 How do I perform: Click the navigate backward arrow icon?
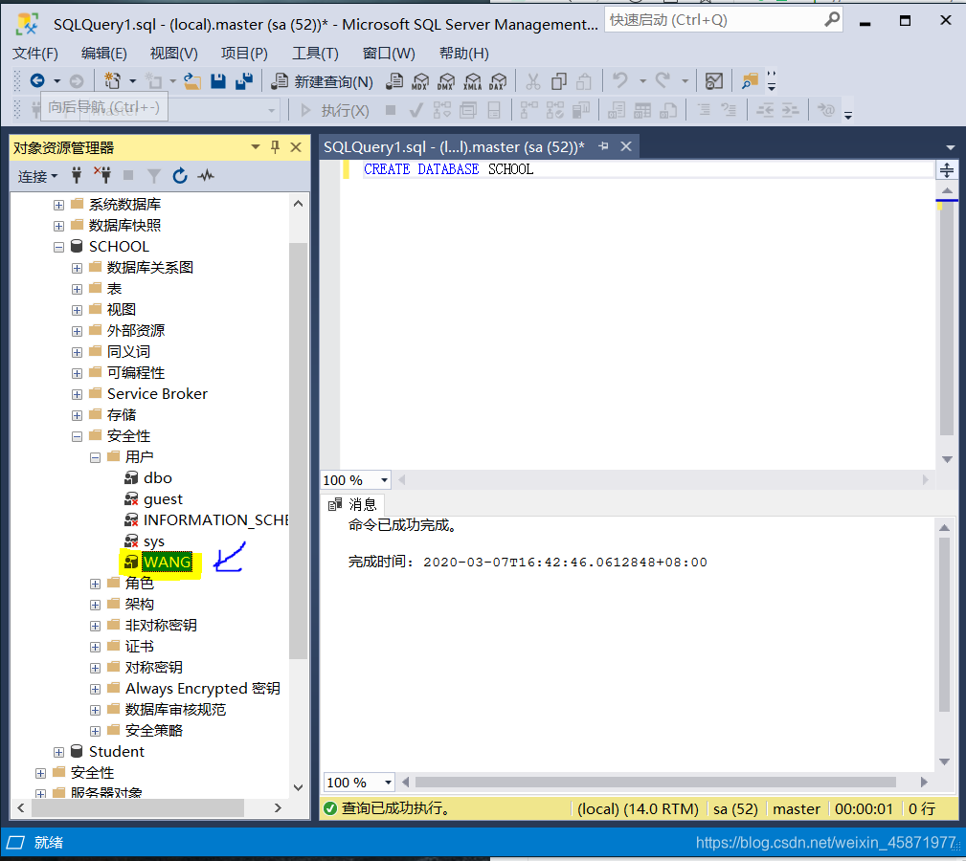[x=37, y=80]
